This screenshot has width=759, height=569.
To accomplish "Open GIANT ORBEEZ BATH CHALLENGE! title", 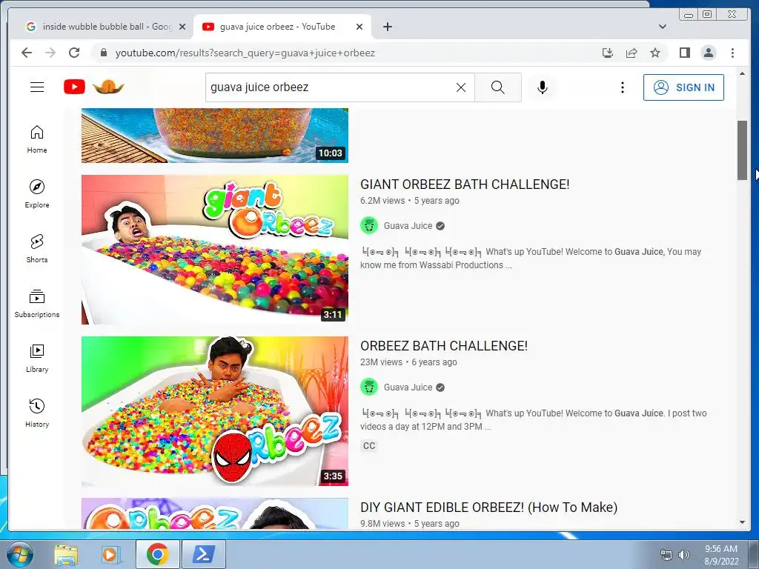I will pos(465,184).
